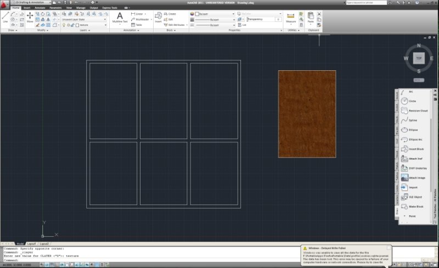Click the Measure tool
This screenshot has width=439, height=268.
pos(291,18)
